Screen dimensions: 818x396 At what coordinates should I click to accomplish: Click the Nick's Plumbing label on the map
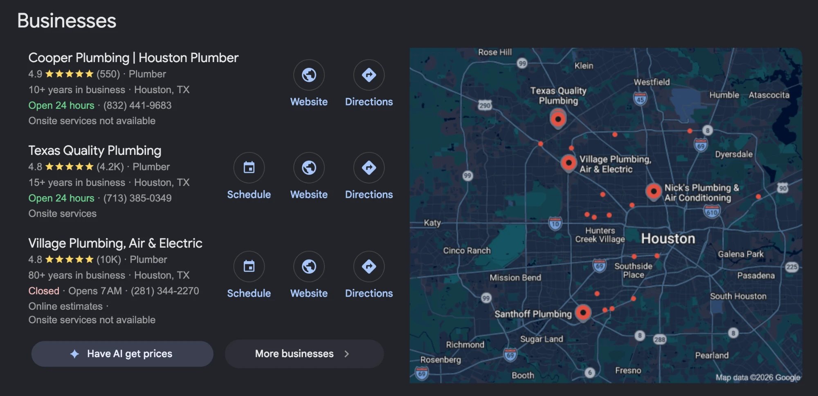tap(701, 192)
